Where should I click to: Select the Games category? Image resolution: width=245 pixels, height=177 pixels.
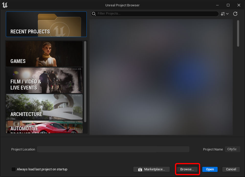[x=44, y=54]
